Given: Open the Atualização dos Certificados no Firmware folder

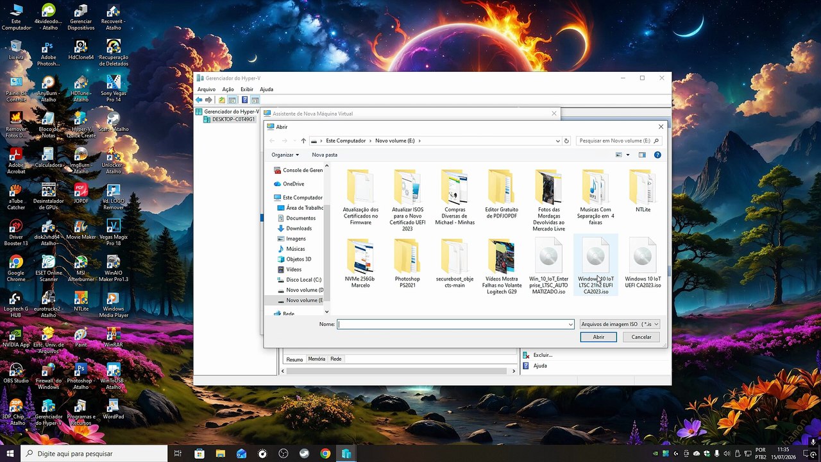Looking at the screenshot, I should pyautogui.click(x=360, y=197).
